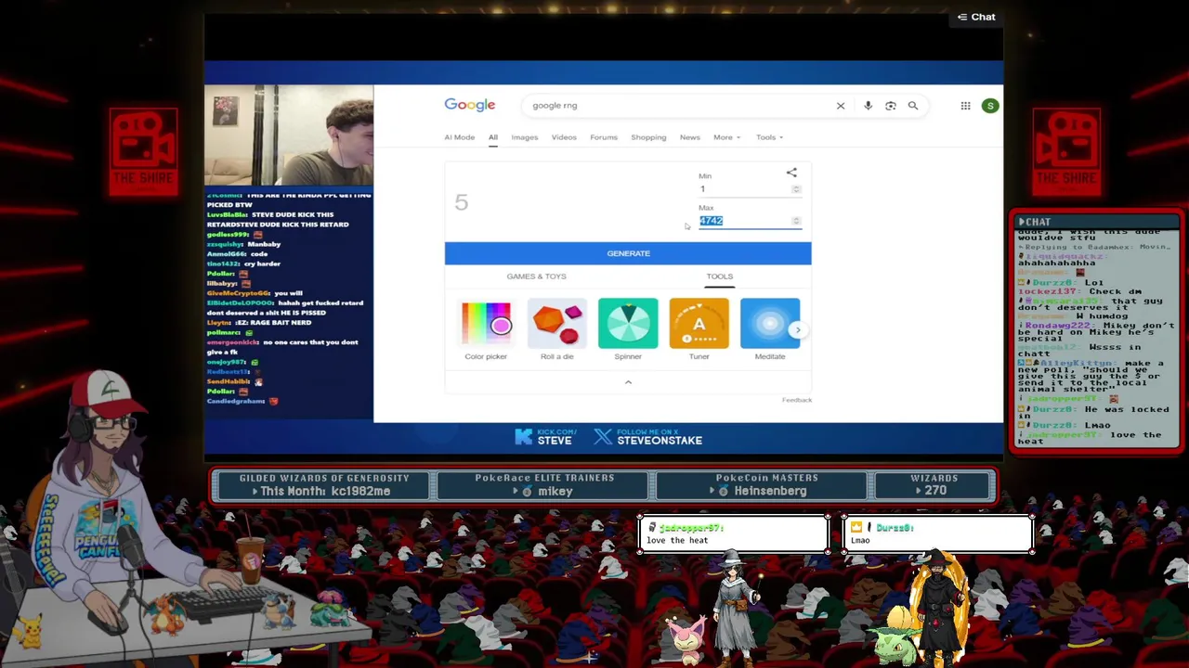Image resolution: width=1189 pixels, height=668 pixels.
Task: Open search by image camera icon
Action: pyautogui.click(x=890, y=106)
